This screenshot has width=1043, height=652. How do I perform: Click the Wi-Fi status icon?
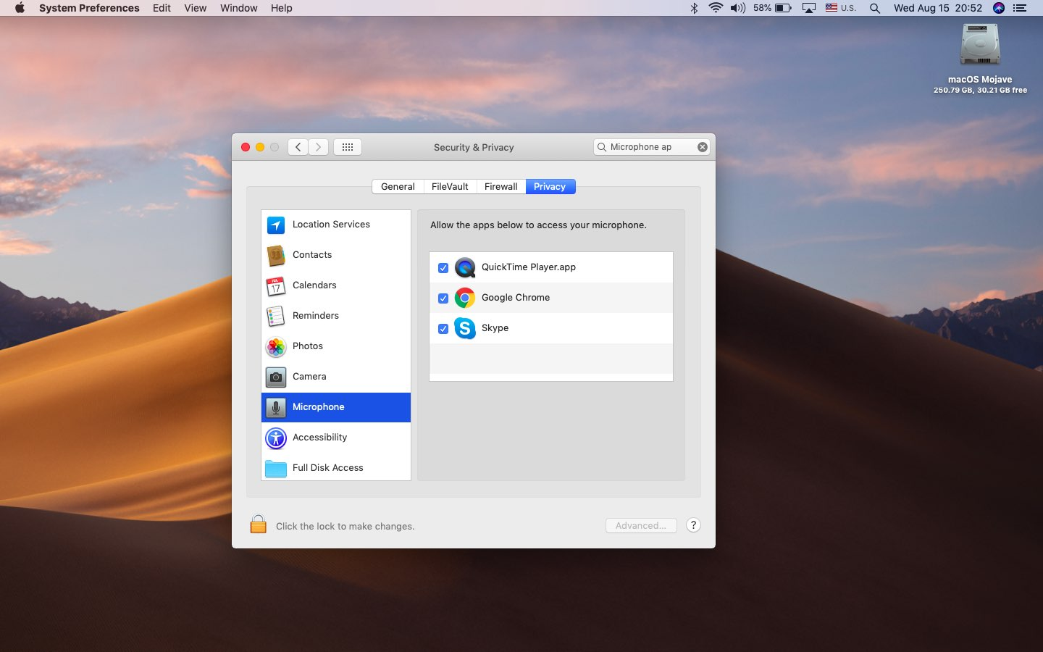click(716, 8)
